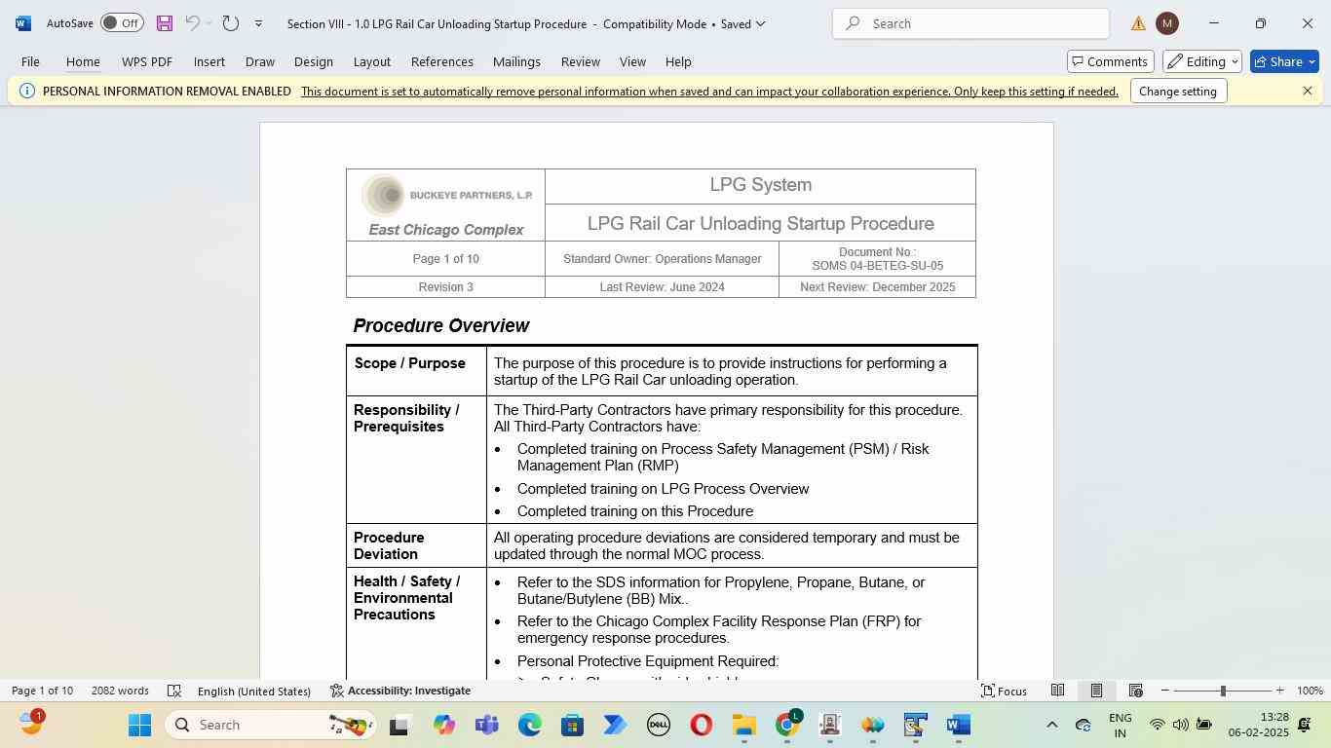Screen dimensions: 1331x748
Task: Open the File menu
Action: click(x=30, y=61)
